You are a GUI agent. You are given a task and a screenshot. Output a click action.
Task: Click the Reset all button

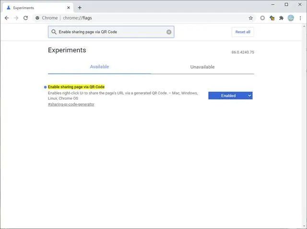pos(243,32)
